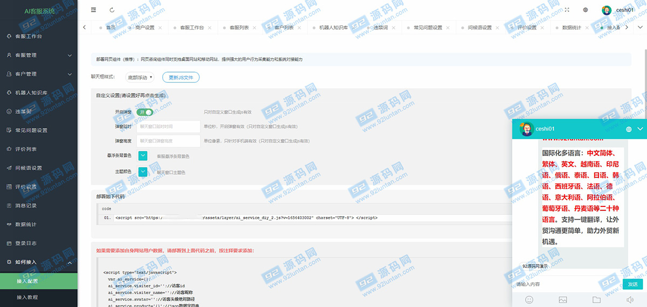Open the emoji picker in chat

(529, 299)
